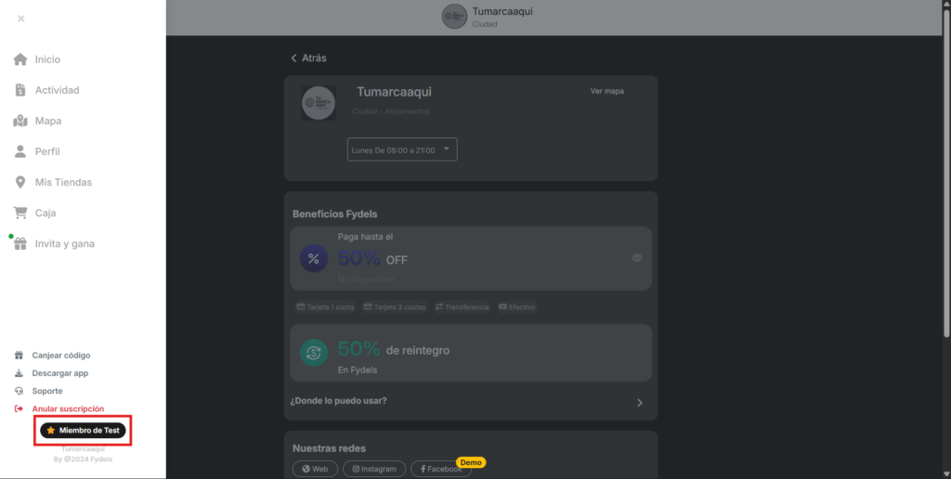The image size is (951, 479).
Task: Click the Beneficios Fydels heading
Action: tap(334, 214)
